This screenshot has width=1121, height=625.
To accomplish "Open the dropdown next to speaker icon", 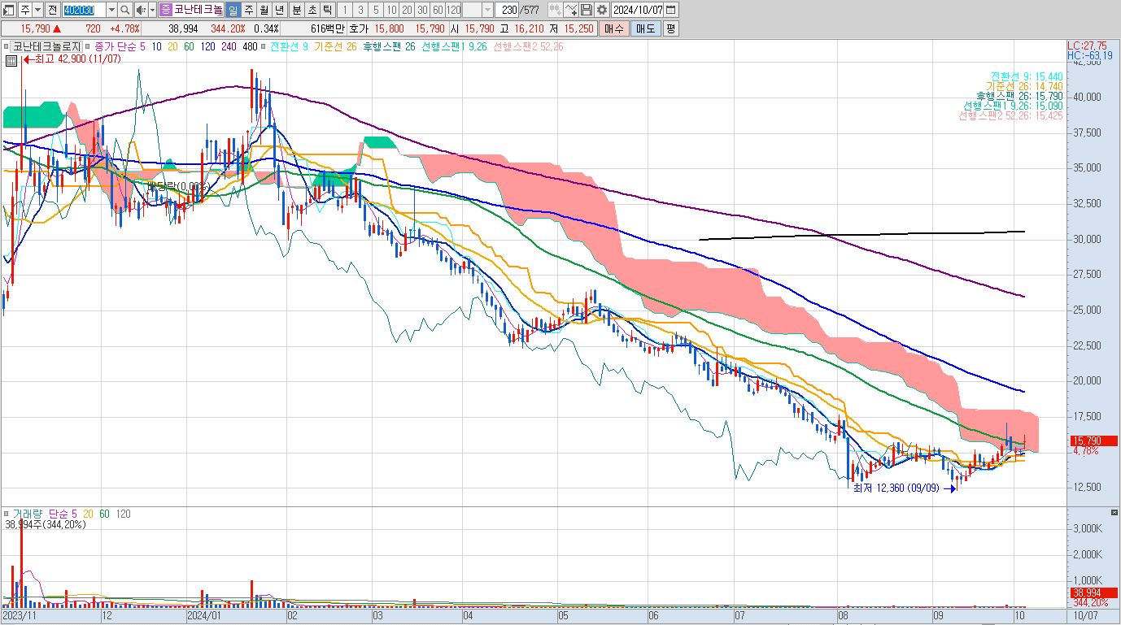I will click(152, 10).
